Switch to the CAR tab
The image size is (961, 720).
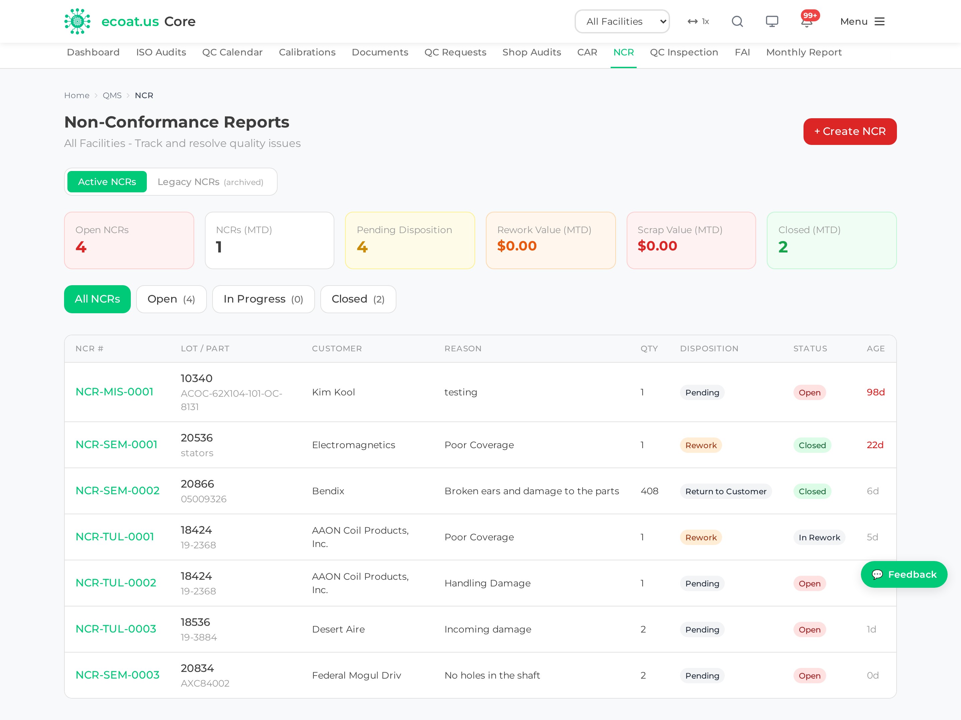tap(587, 52)
